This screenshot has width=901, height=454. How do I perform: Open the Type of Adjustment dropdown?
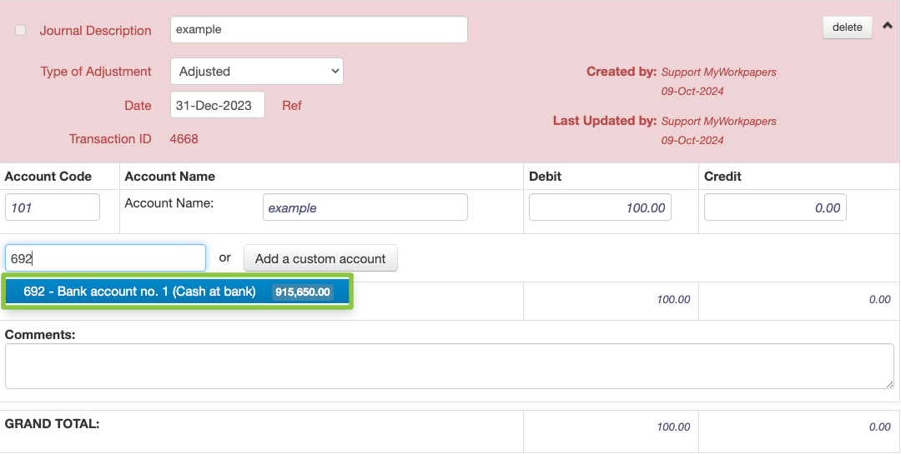pos(257,71)
